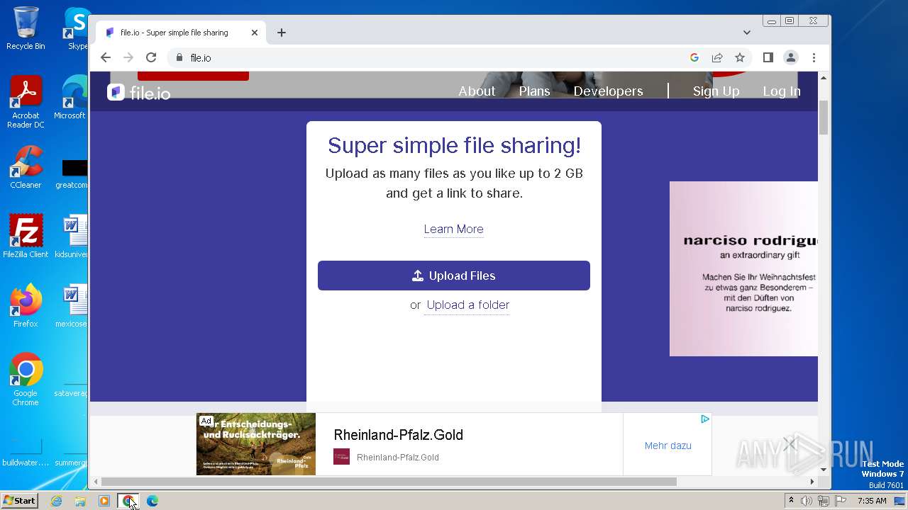Image resolution: width=908 pixels, height=510 pixels.
Task: Select Acrobat Reader DC desktop icon
Action: (26, 103)
